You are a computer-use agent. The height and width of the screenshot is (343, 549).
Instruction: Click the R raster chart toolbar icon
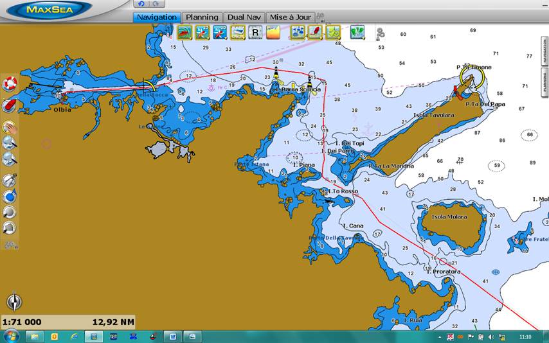click(255, 32)
